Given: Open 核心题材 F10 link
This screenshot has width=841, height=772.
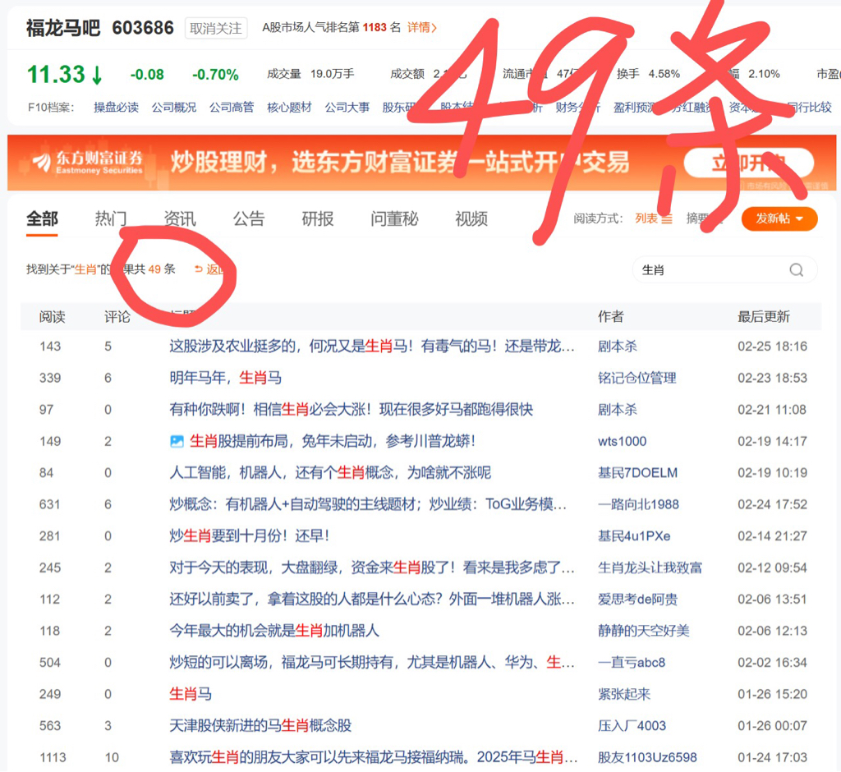Looking at the screenshot, I should (x=290, y=108).
